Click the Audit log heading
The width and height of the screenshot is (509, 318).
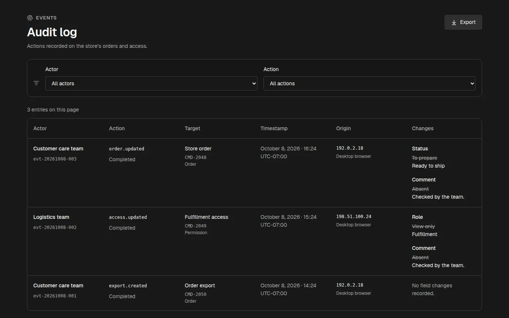pyautogui.click(x=52, y=32)
